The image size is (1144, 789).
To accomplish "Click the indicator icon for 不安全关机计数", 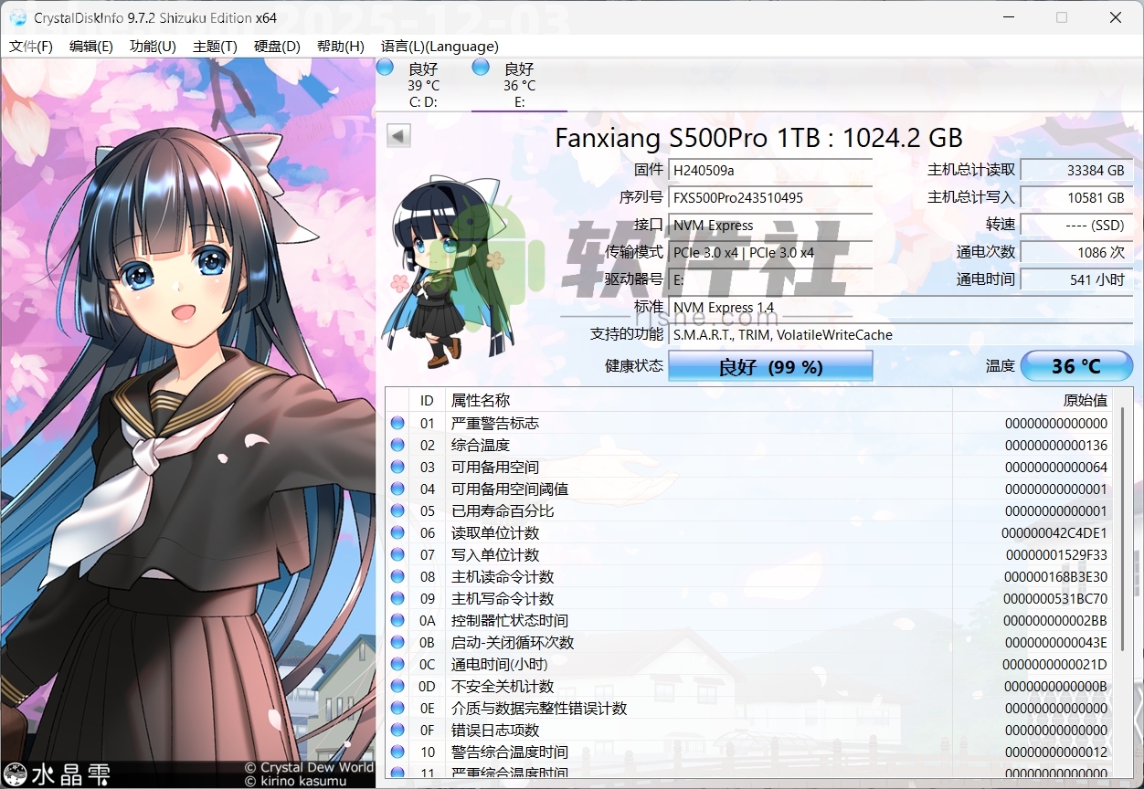I will click(396, 686).
